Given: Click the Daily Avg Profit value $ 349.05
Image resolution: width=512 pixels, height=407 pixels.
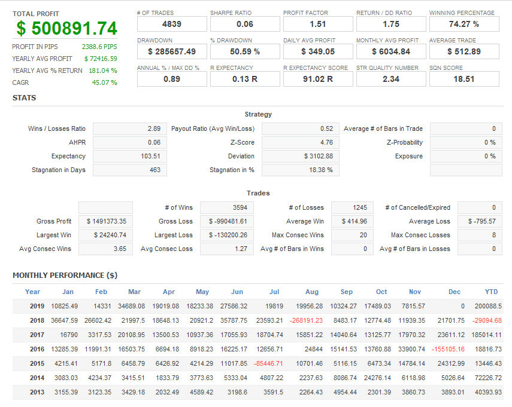Looking at the screenshot, I should 318,51.
